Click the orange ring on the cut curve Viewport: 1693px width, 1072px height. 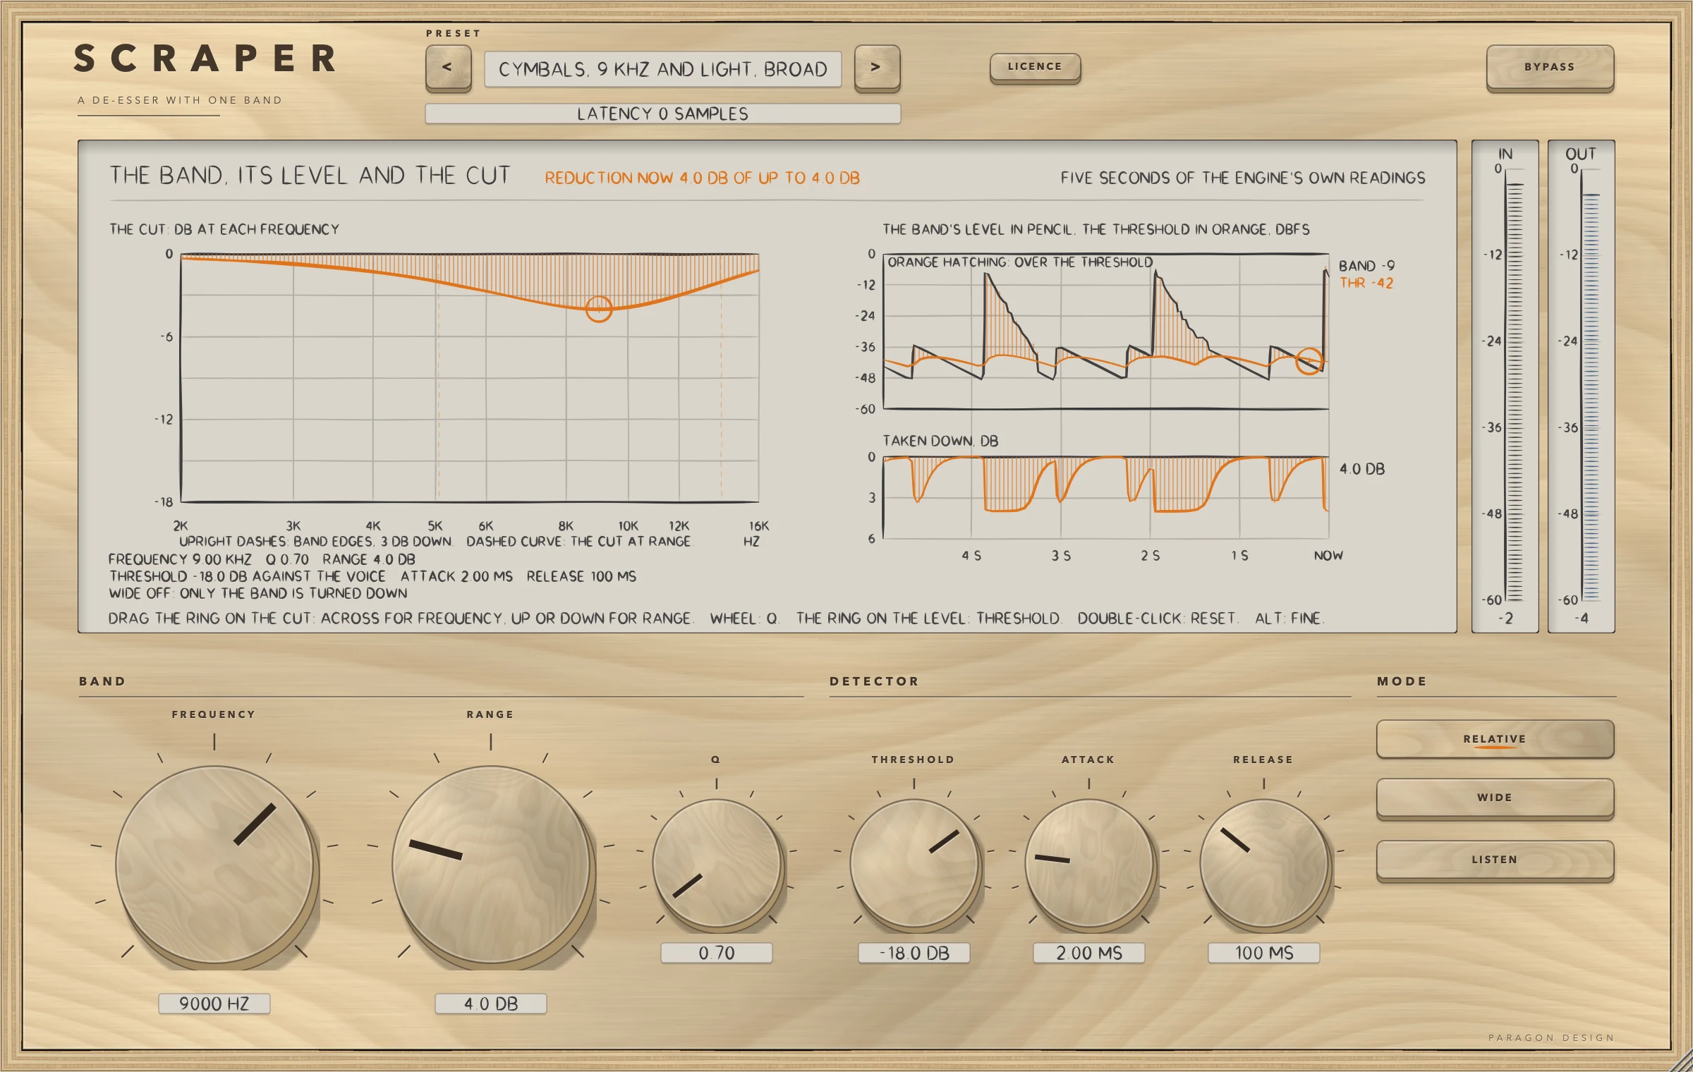[x=599, y=309]
